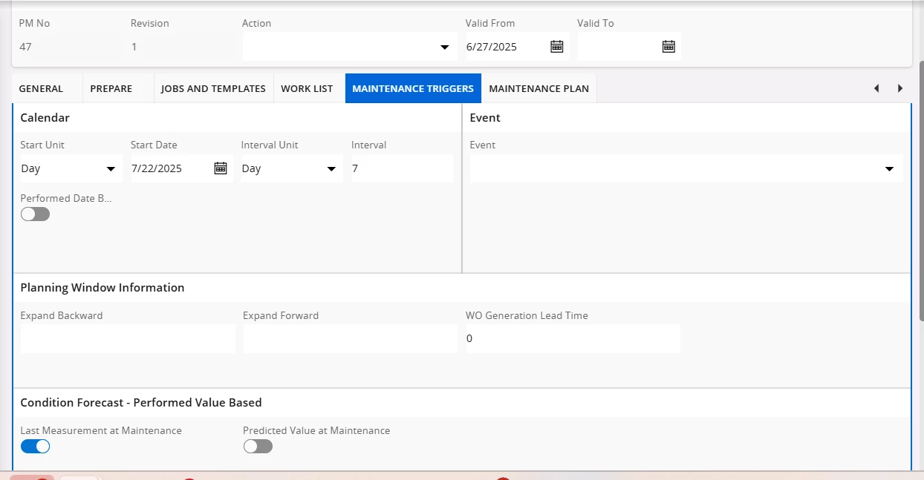The image size is (924, 480).
Task: Open the Start Date calendar picker
Action: [x=221, y=168]
